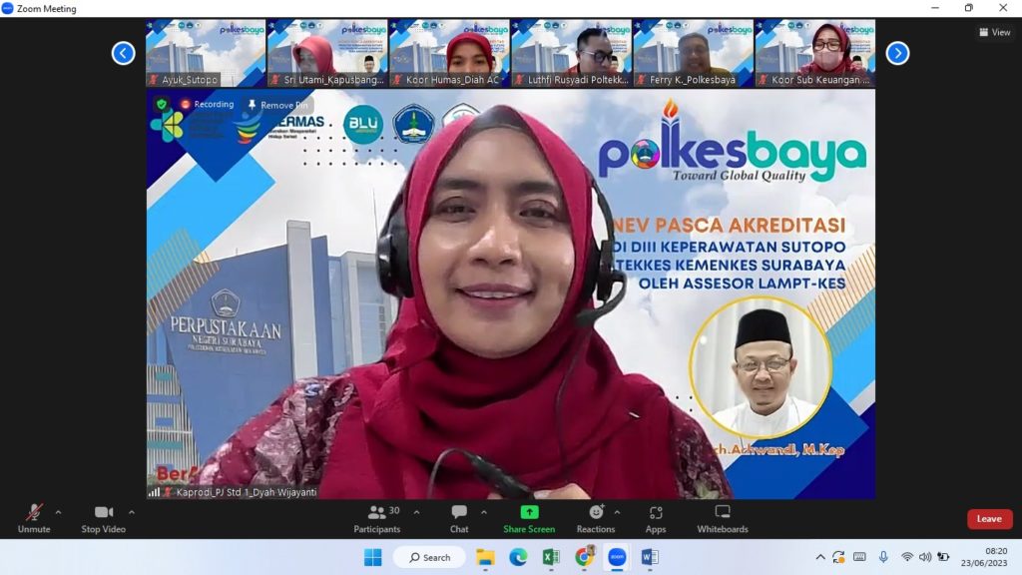
Task: Open Wi-Fi network settings
Action: click(x=906, y=557)
